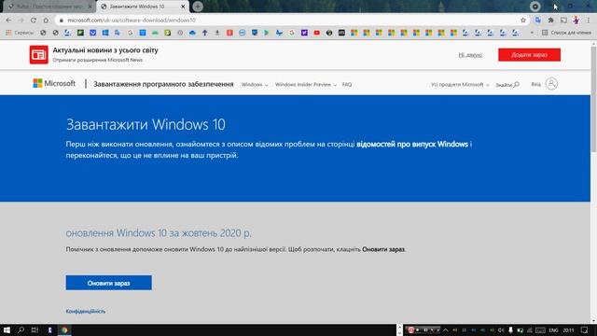This screenshot has height=336, width=597.
Task: Open the purple checkmark bookmark icon
Action: [304, 33]
